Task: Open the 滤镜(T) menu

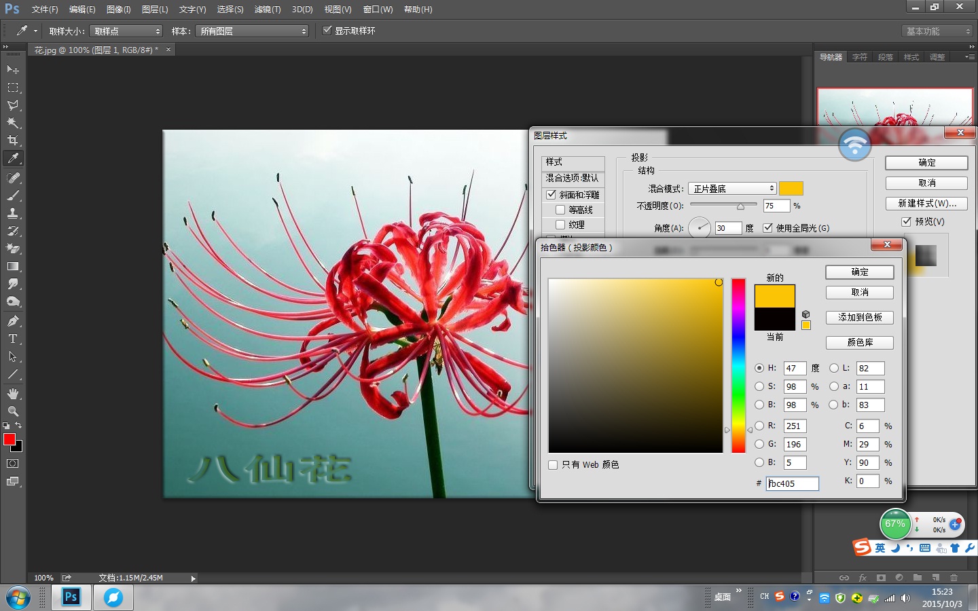Action: [x=268, y=10]
